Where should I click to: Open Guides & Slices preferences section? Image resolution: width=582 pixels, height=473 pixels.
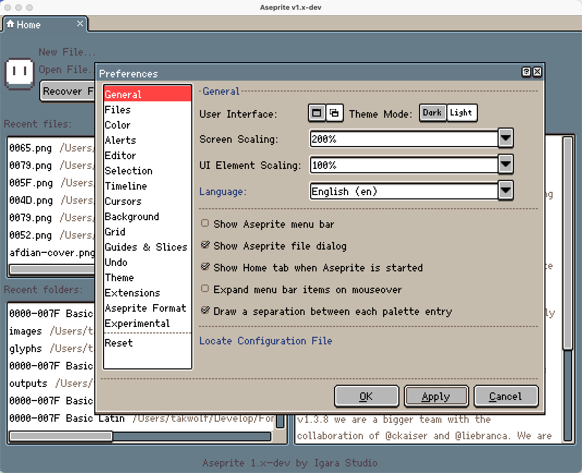[147, 247]
